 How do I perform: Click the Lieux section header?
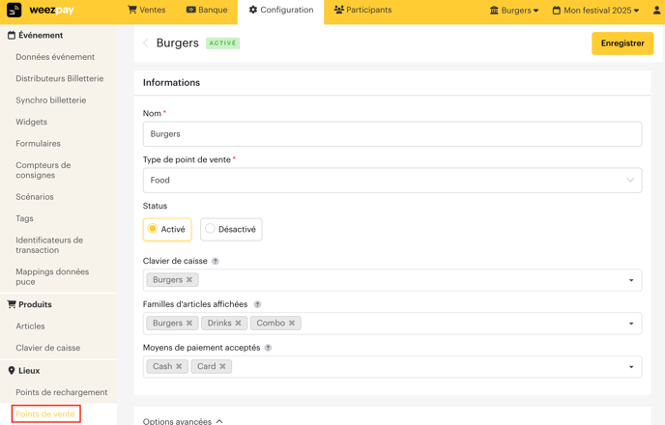pyautogui.click(x=24, y=370)
